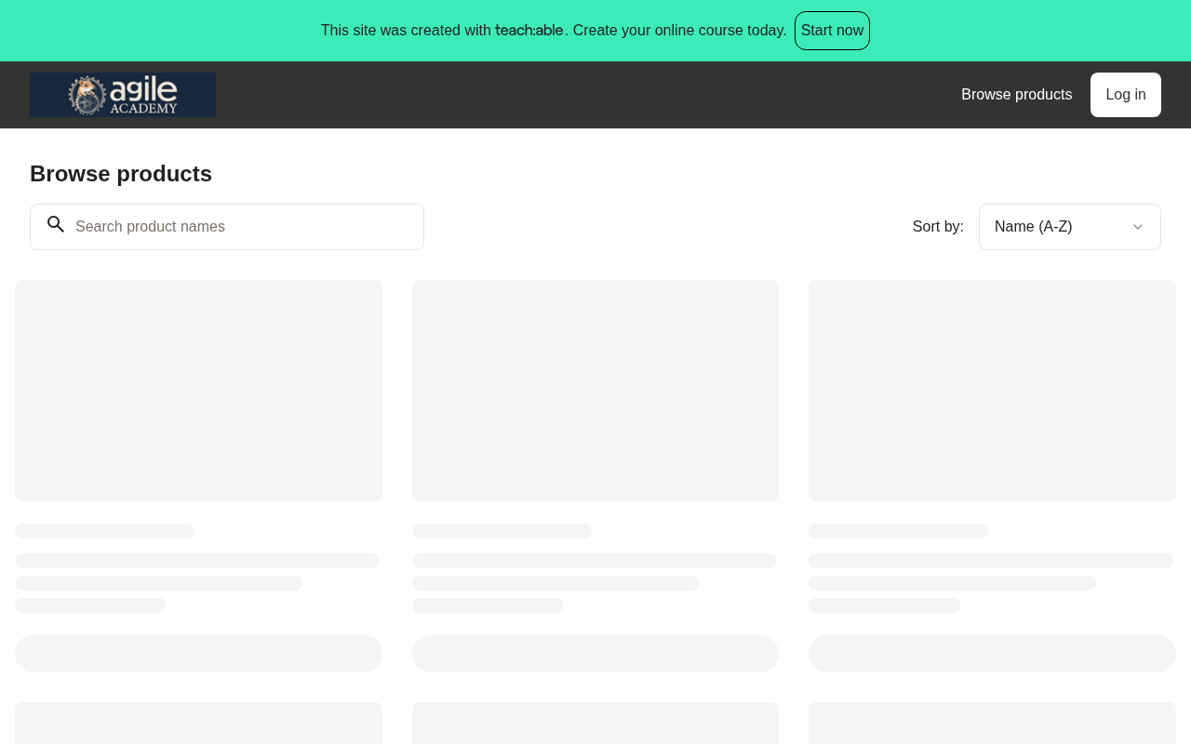The height and width of the screenshot is (744, 1191).
Task: Click the search magnifier icon
Action: pos(56,225)
